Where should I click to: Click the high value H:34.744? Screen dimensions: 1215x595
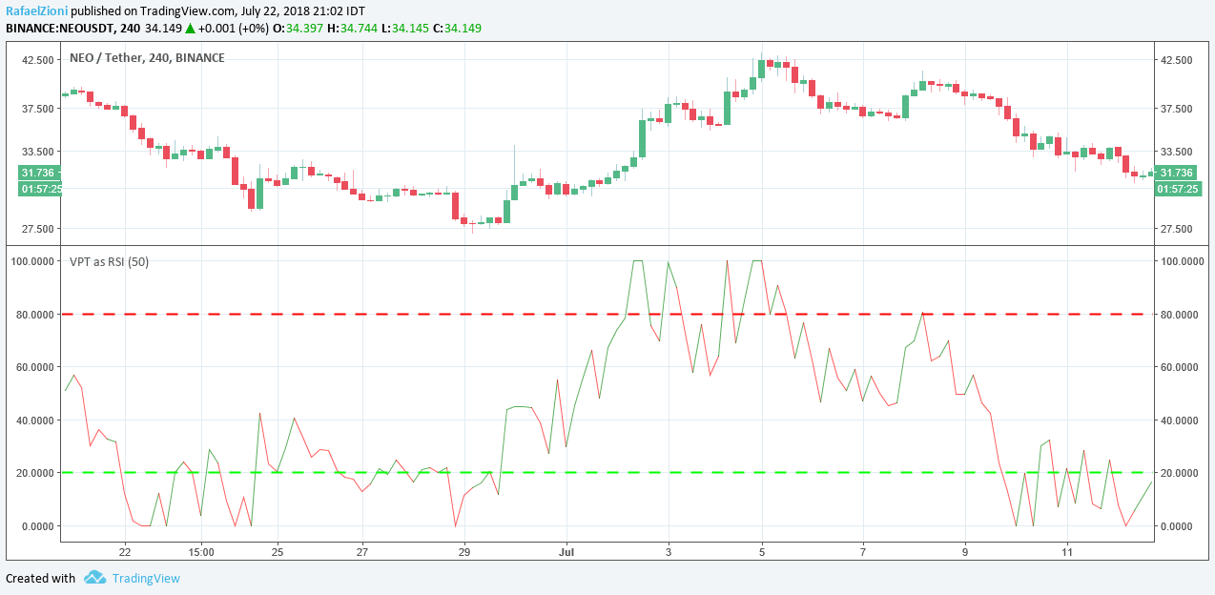(352, 29)
